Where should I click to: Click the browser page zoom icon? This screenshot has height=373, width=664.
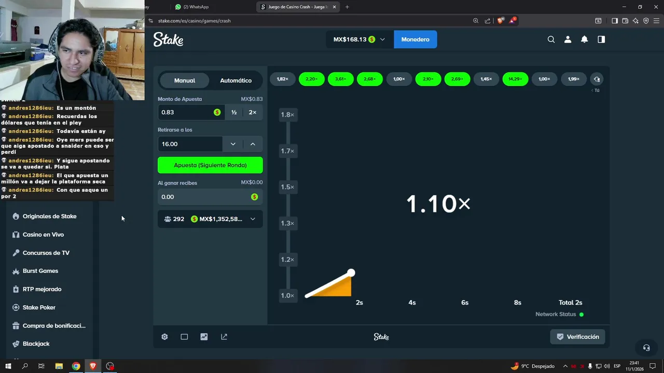point(476,21)
